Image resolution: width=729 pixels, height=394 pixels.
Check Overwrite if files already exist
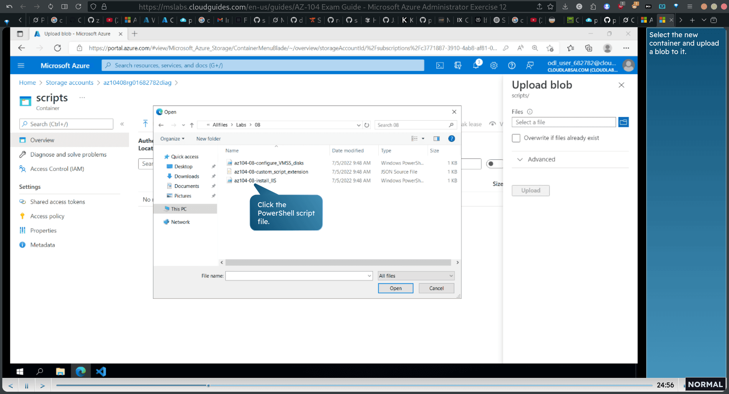pos(516,138)
